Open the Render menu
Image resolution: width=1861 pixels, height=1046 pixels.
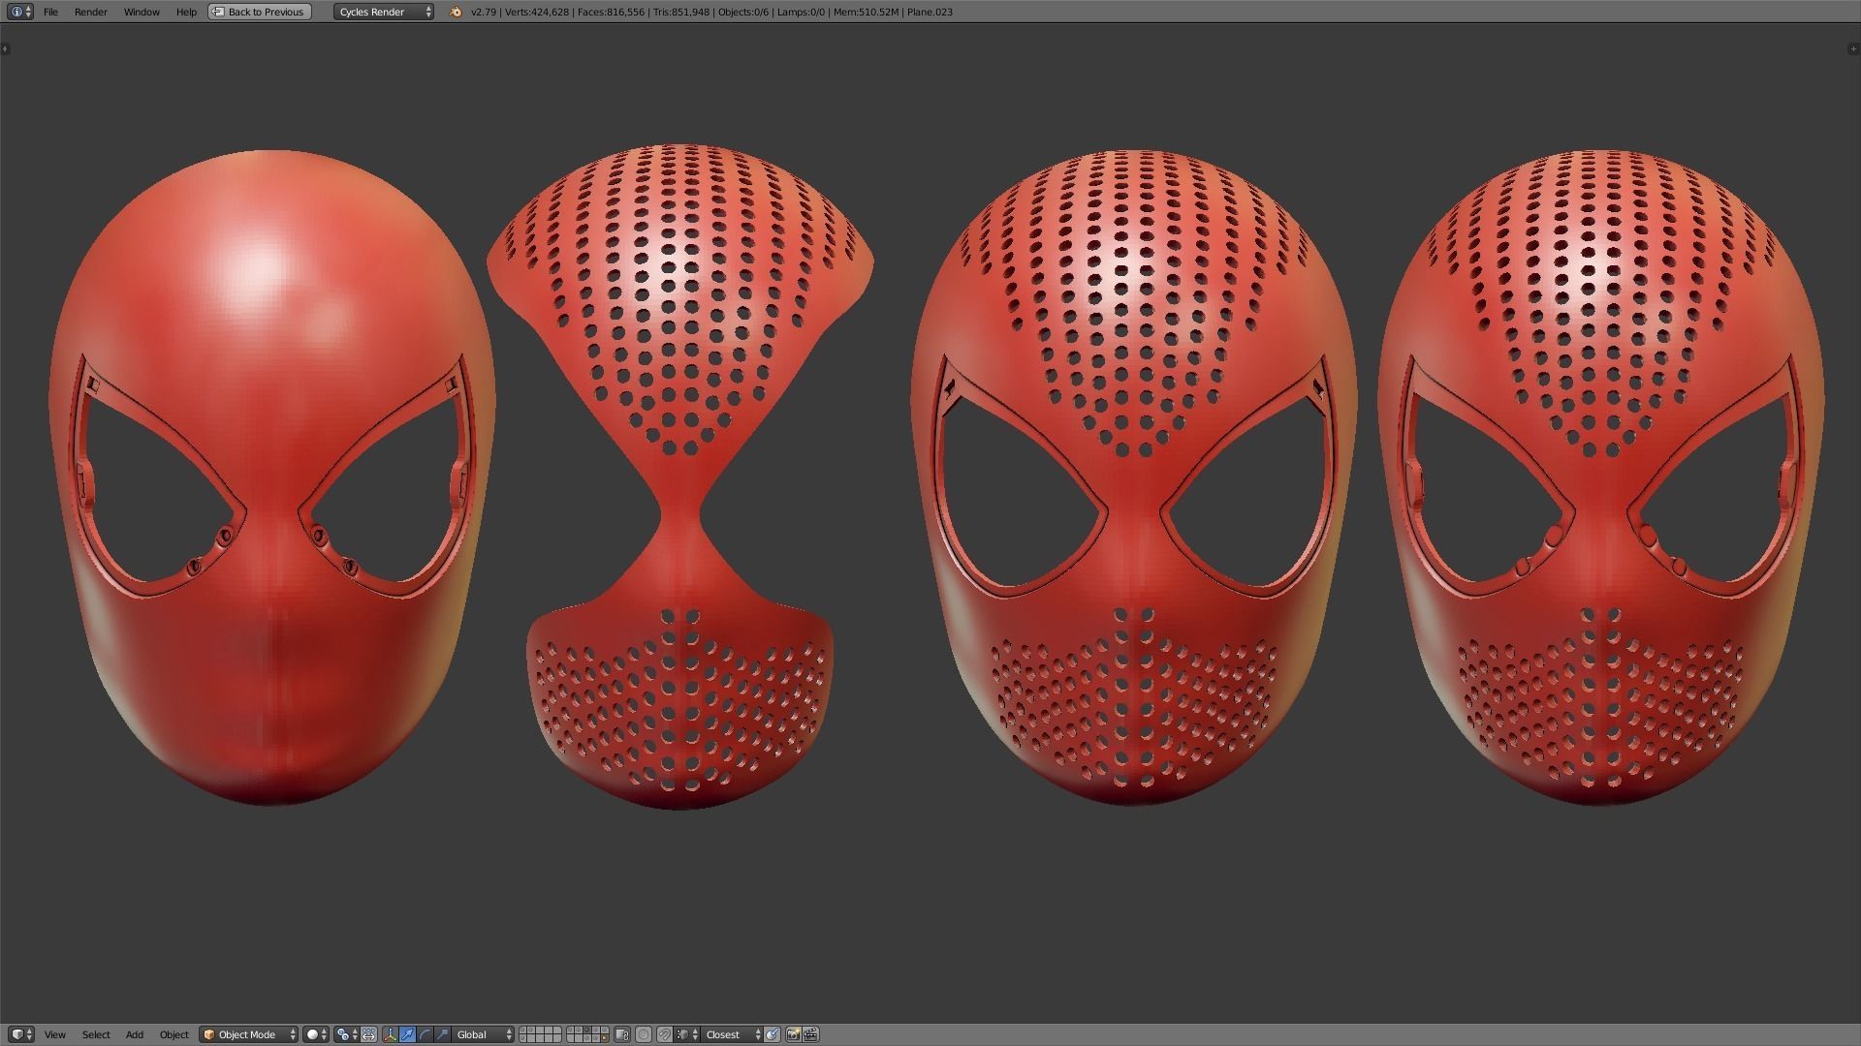pyautogui.click(x=91, y=12)
